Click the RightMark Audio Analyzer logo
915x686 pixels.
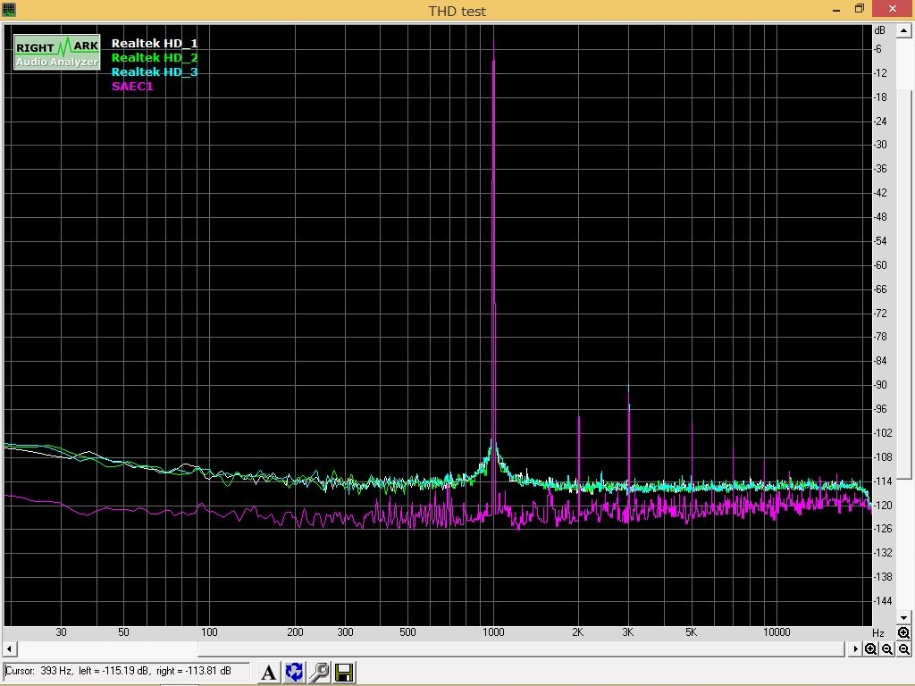click(57, 53)
